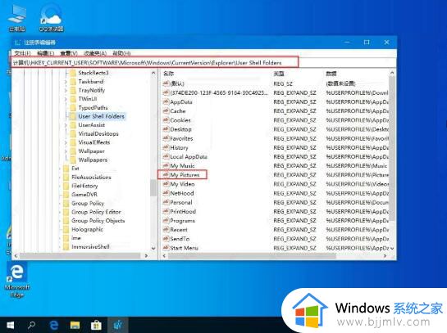Click the GameDVR folder icon
Image resolution: width=447 pixels, height=333 pixels.
[x=66, y=195]
